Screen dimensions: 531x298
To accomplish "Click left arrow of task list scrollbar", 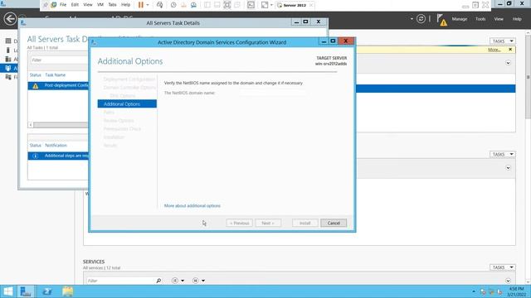I will click(31, 125).
